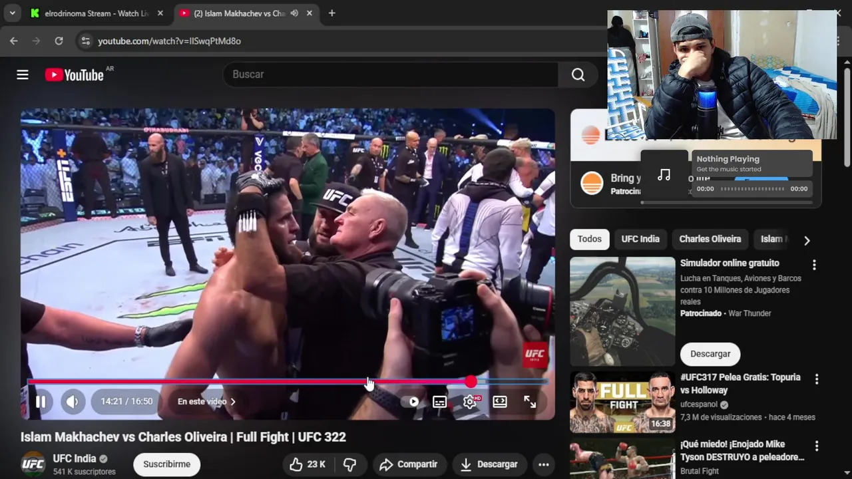Open a new browser tab
852x479 pixels.
331,13
